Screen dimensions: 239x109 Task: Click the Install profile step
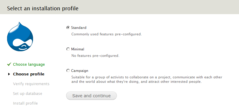(x=25, y=103)
